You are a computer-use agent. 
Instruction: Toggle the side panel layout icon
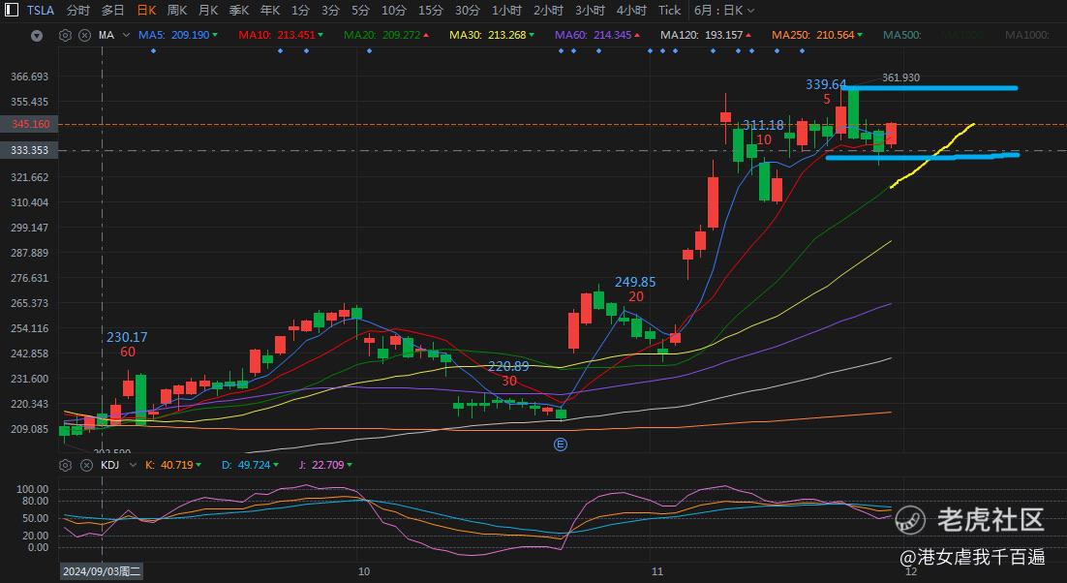click(11, 11)
